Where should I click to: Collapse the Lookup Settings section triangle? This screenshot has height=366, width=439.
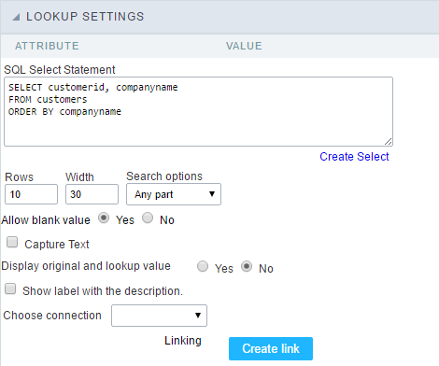coord(16,17)
